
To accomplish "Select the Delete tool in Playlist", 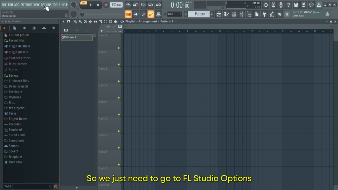I will coord(85,22).
